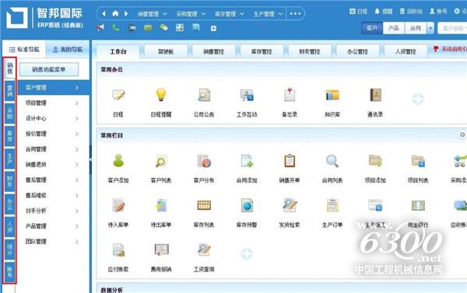Click the 销售功能菜单 button
Image resolution: width=467 pixels, height=293 pixels.
tap(49, 70)
